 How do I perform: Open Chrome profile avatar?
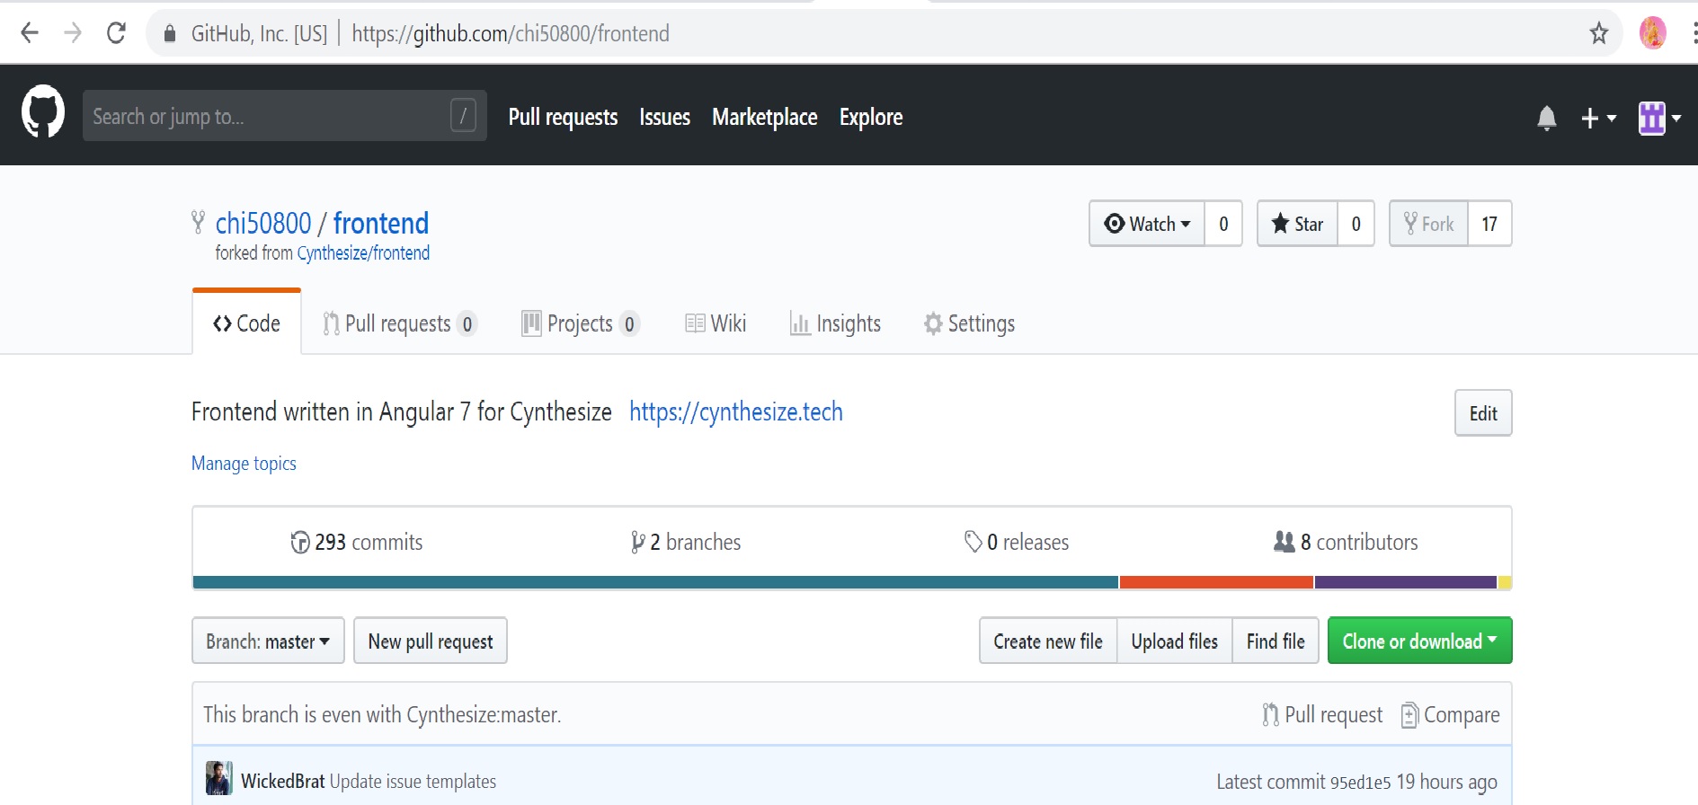pos(1652,33)
